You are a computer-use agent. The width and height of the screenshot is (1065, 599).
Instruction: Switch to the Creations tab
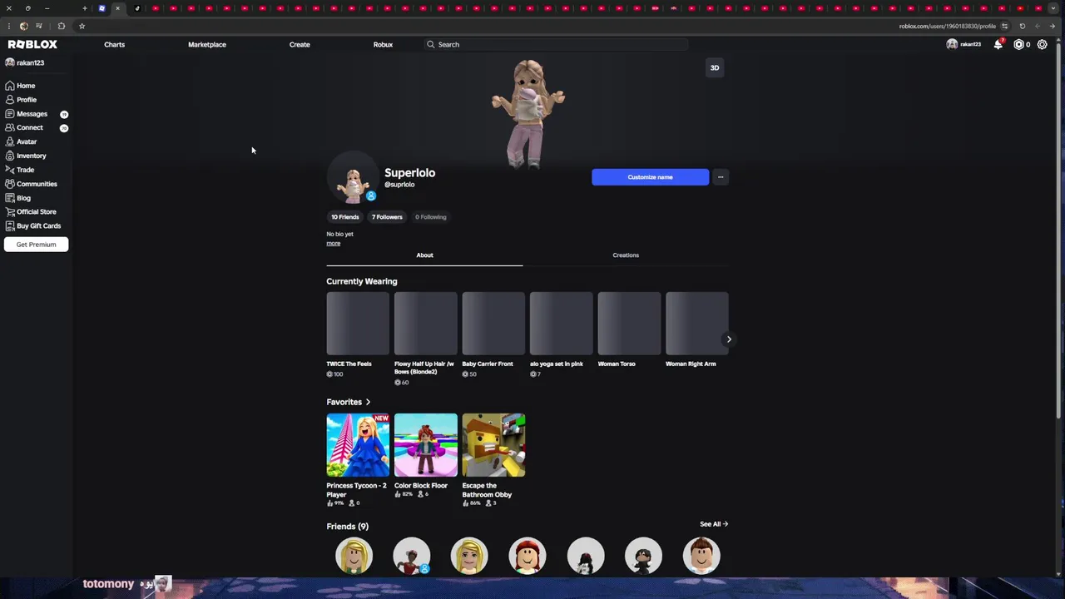pyautogui.click(x=626, y=255)
